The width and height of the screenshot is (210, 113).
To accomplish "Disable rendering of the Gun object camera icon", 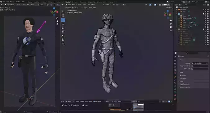I will [208, 20].
